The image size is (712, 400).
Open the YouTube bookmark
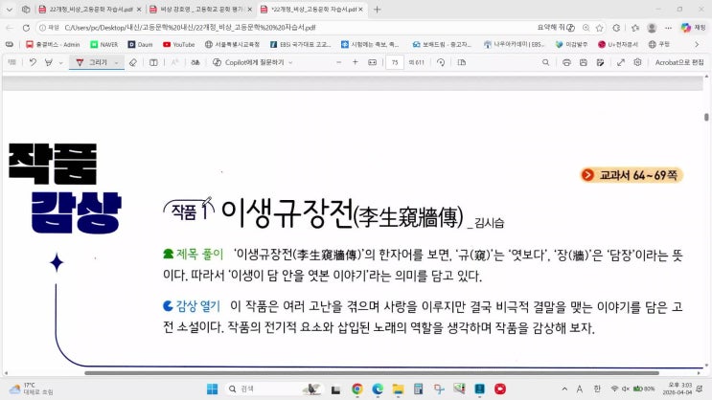click(178, 44)
